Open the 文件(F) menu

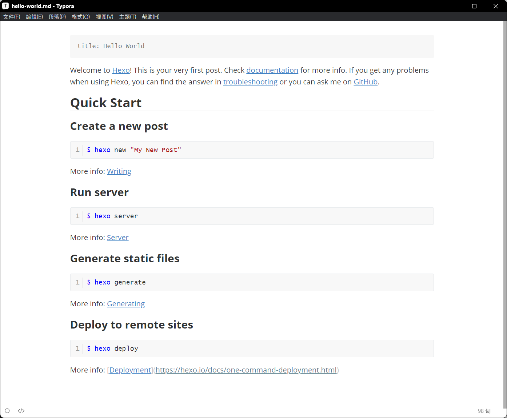pyautogui.click(x=12, y=17)
